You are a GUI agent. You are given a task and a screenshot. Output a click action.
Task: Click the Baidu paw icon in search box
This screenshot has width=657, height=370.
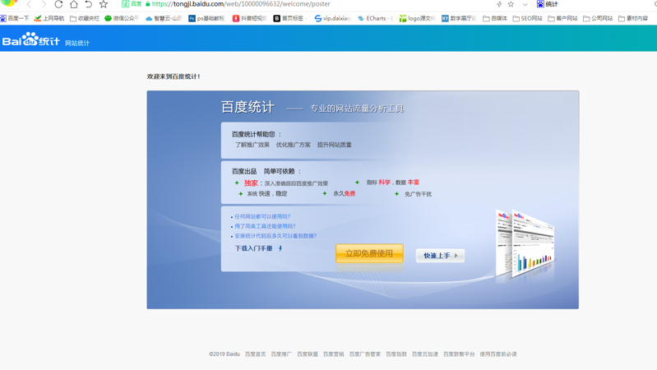pyautogui.click(x=540, y=4)
